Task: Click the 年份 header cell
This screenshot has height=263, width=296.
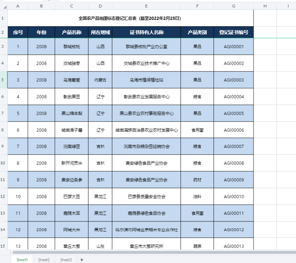Action: tap(41, 32)
